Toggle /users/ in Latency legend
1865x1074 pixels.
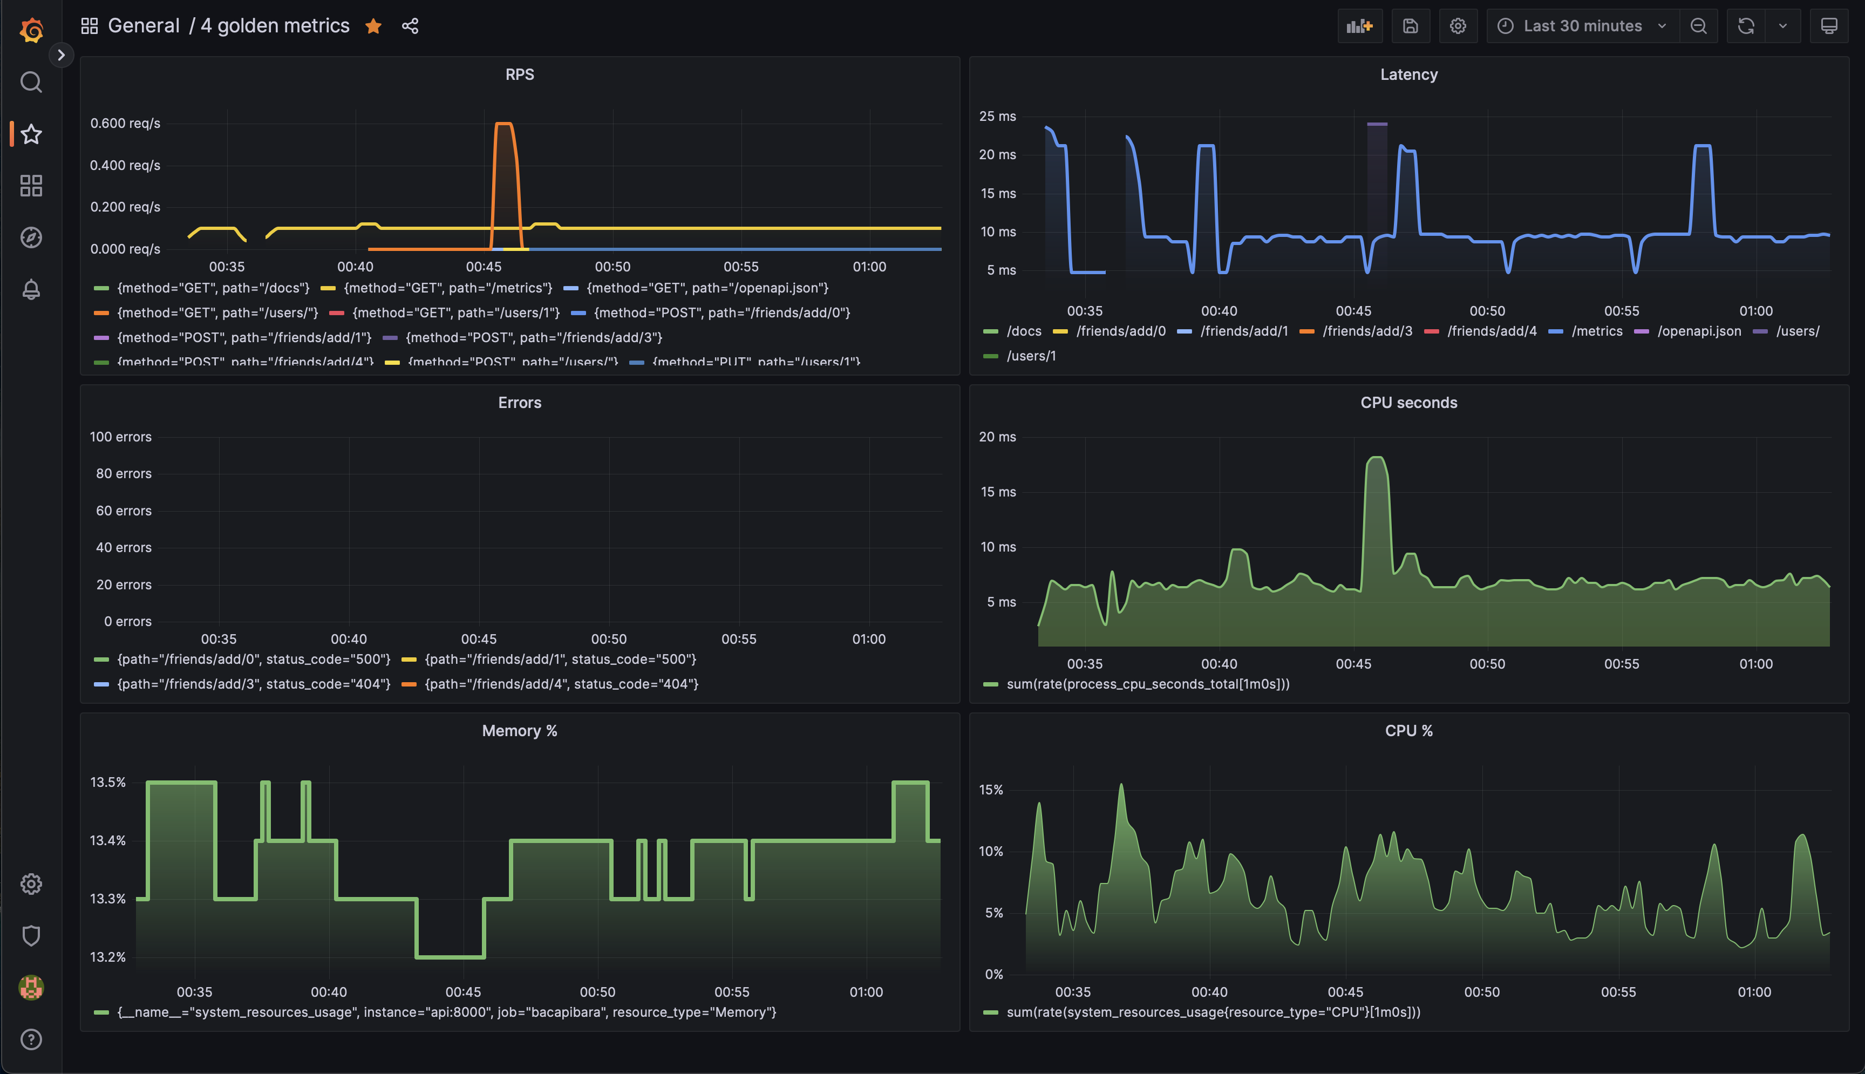(x=1797, y=331)
